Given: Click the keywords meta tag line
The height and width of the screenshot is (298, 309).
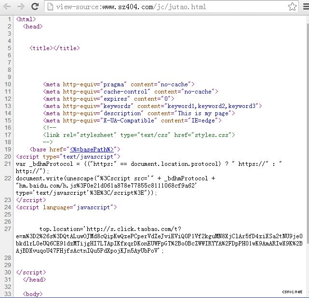Looking at the screenshot, I should [152, 106].
